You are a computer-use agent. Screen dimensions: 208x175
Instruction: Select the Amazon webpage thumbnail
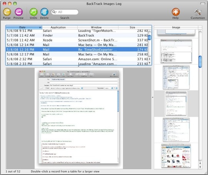click(x=176, y=156)
